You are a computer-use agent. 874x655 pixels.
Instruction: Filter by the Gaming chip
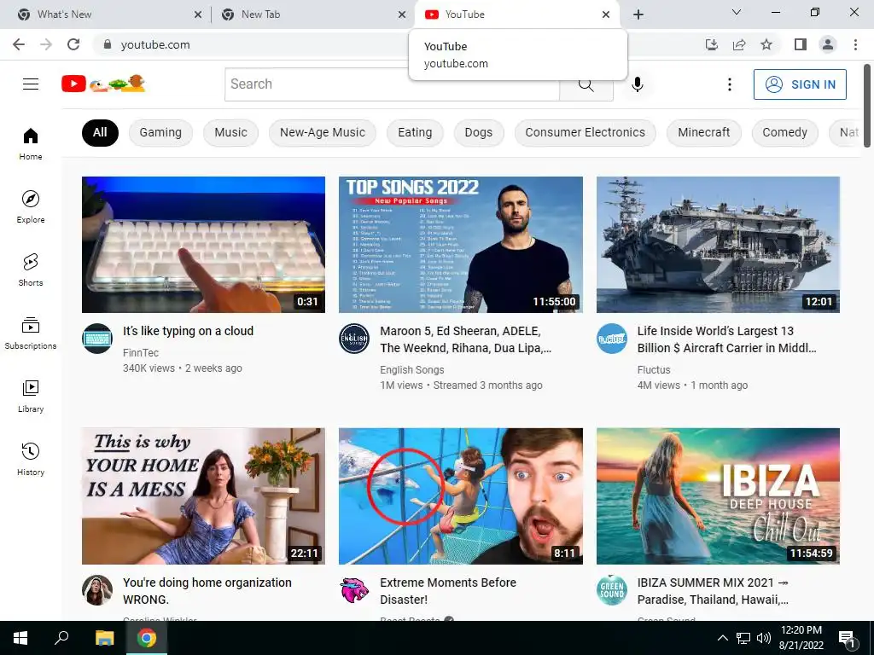tap(160, 132)
